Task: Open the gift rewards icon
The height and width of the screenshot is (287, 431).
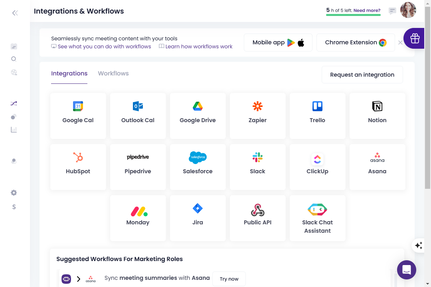Action: 415,38
